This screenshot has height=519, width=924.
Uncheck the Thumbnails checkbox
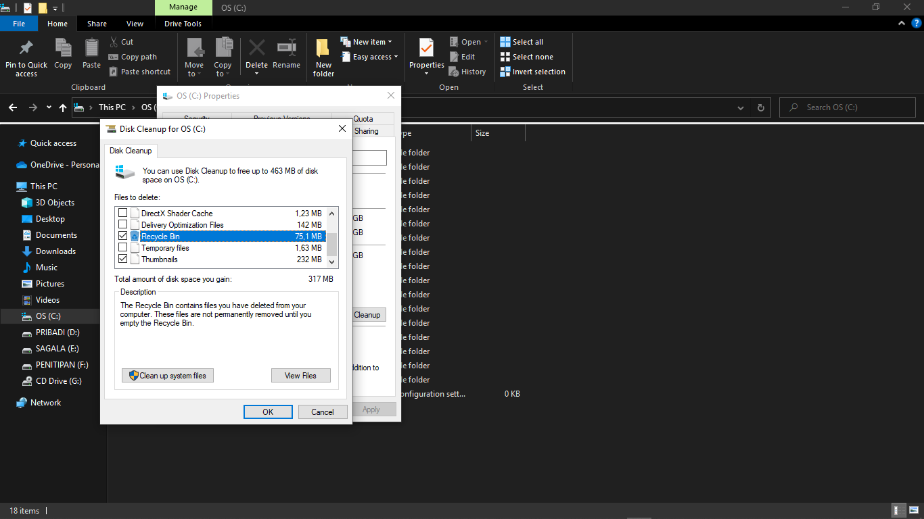point(123,259)
